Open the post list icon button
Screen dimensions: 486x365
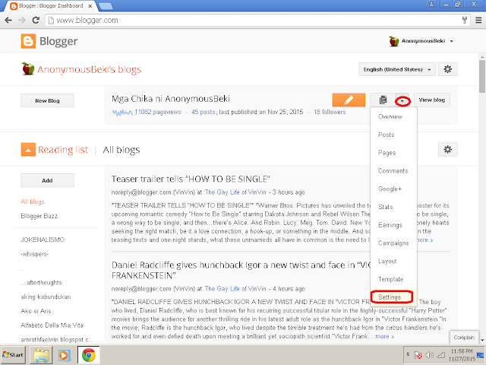(383, 100)
